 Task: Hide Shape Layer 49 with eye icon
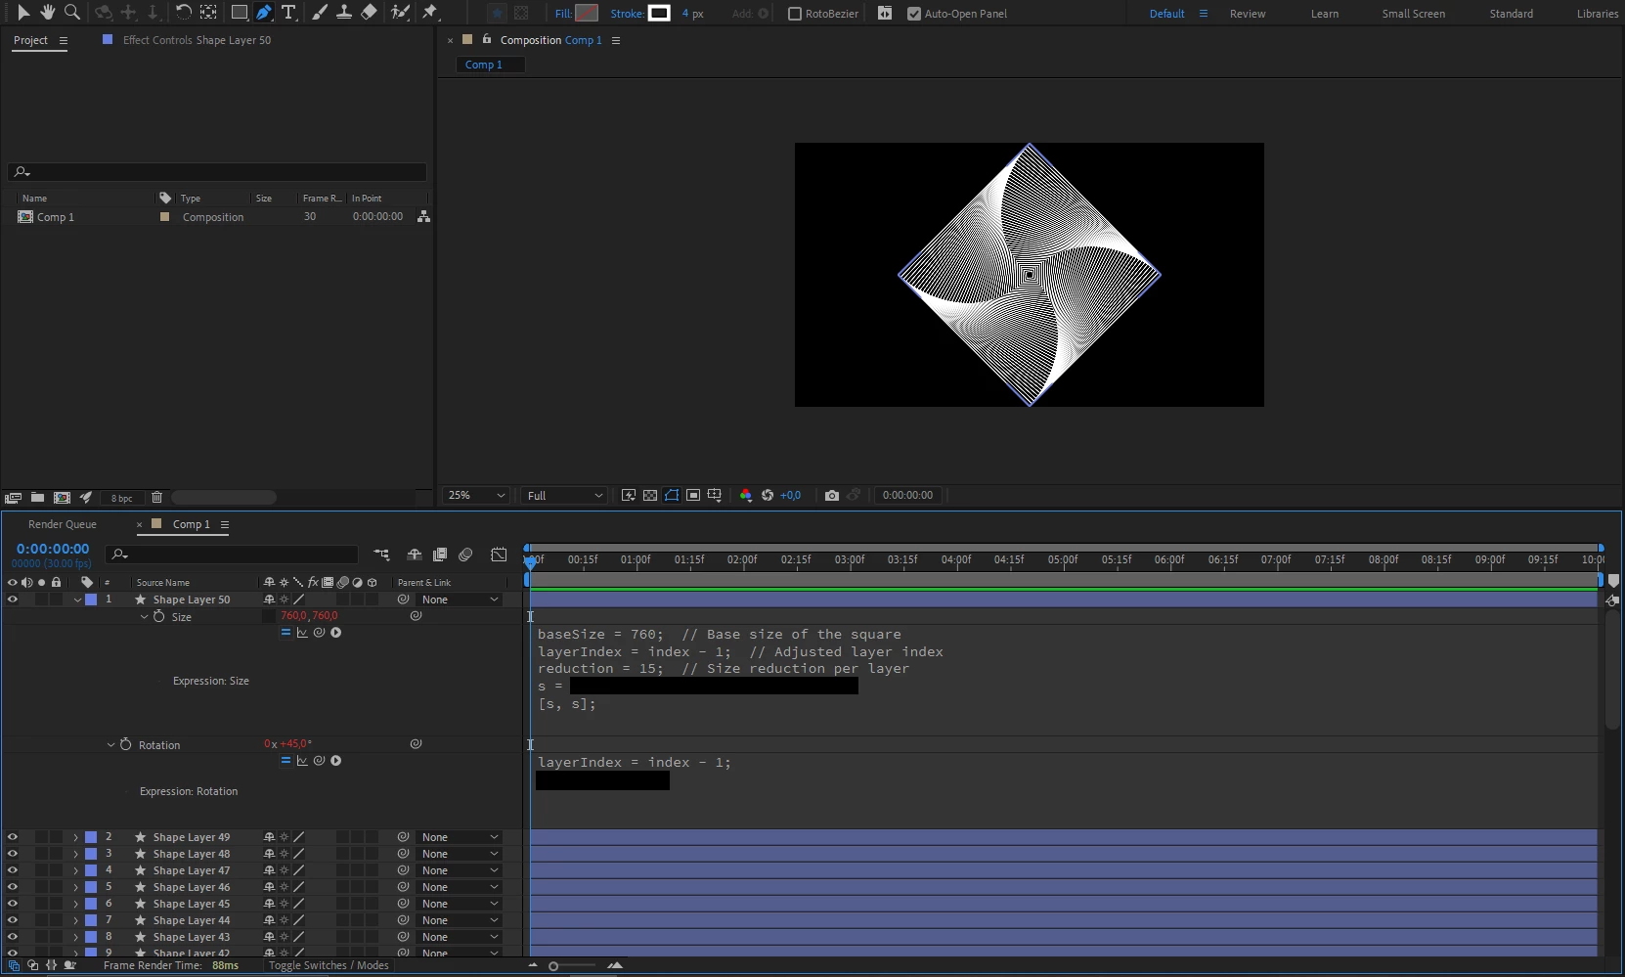[13, 837]
